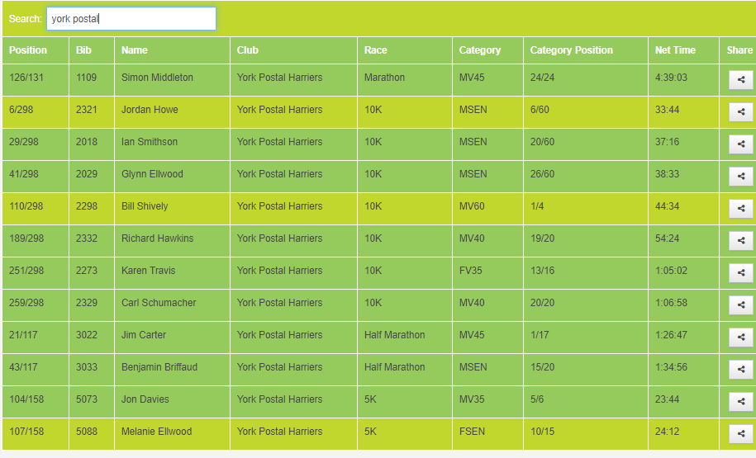Click net time 1:26:47
This screenshot has height=458, width=756.
(x=671, y=335)
